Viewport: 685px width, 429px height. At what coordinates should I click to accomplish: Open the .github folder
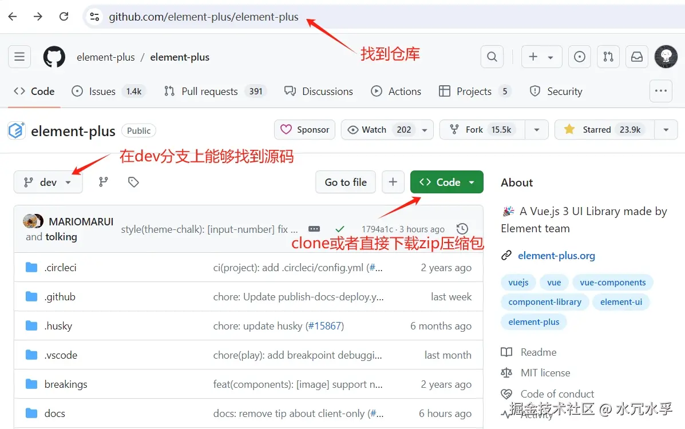pos(60,297)
